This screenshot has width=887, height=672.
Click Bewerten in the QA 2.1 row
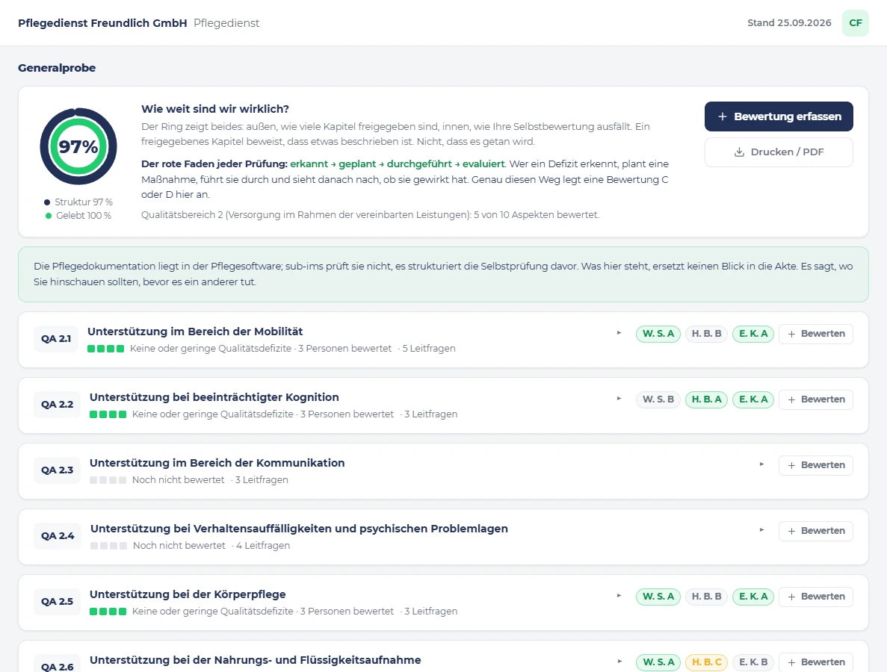tap(816, 334)
